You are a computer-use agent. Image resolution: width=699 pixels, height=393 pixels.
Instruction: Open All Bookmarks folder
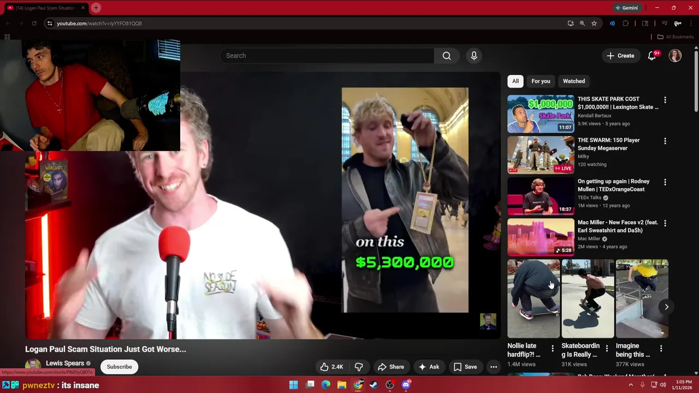(x=676, y=37)
